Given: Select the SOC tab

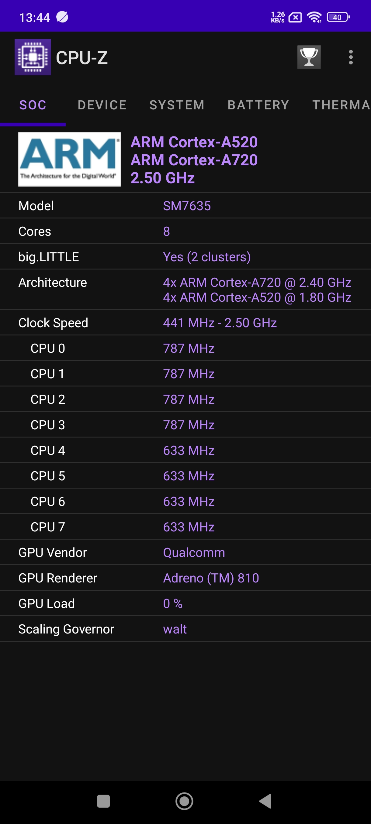Looking at the screenshot, I should pos(33,105).
